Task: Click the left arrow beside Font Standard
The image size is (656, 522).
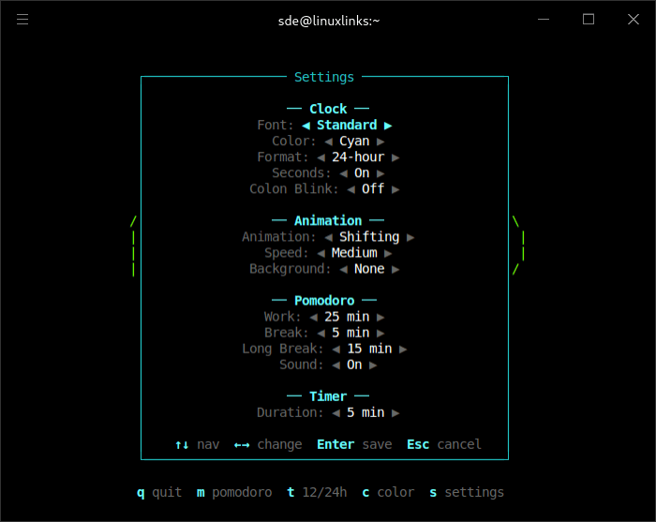Action: tap(306, 126)
